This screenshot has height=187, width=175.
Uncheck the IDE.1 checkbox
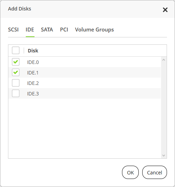(x=16, y=72)
